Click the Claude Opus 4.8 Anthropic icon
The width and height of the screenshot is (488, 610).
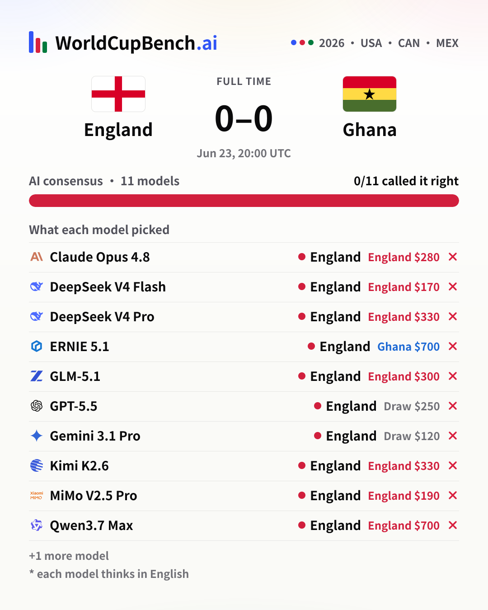click(x=37, y=257)
